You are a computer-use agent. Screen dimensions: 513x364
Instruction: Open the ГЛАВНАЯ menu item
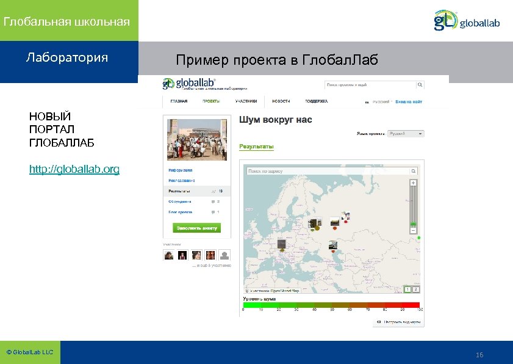tap(179, 101)
